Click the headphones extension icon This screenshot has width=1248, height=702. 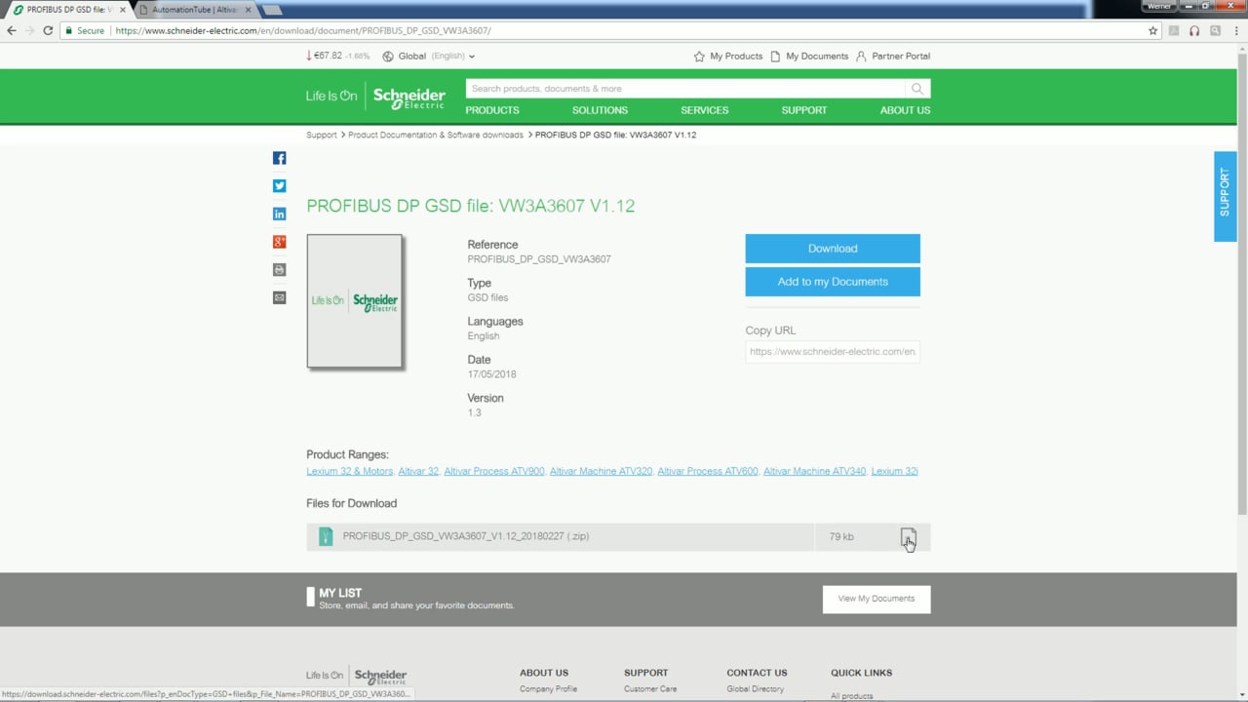pyautogui.click(x=1194, y=30)
